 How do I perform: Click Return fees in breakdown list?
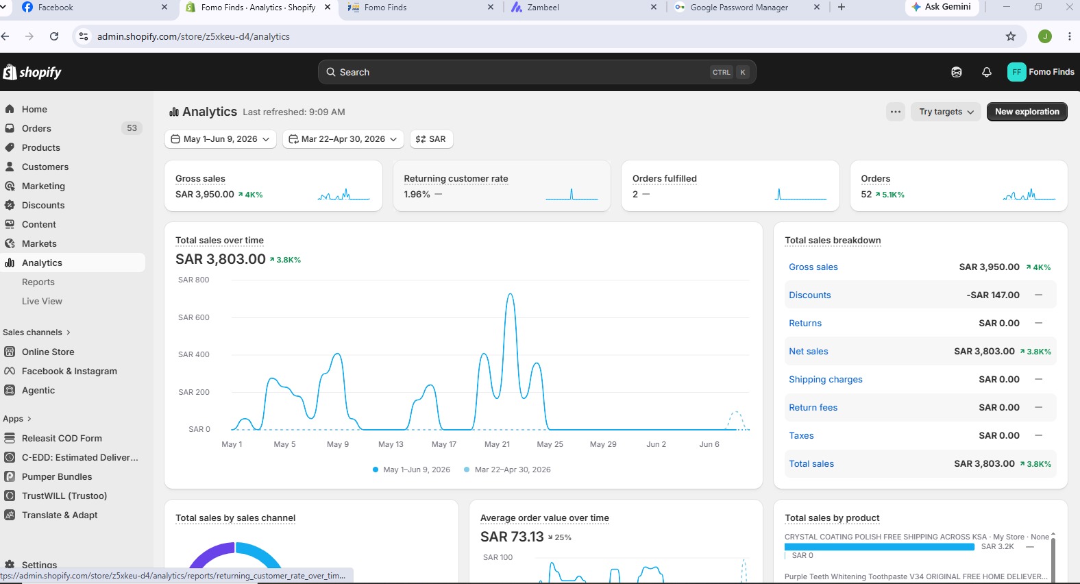click(813, 408)
